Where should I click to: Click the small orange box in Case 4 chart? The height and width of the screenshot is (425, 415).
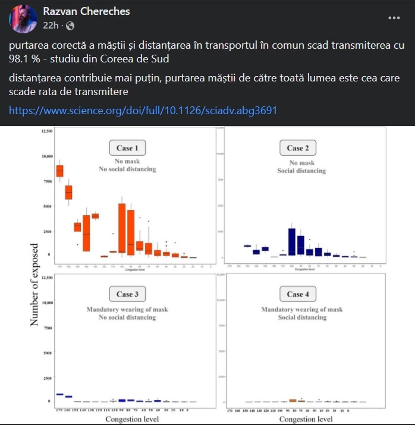(x=293, y=401)
